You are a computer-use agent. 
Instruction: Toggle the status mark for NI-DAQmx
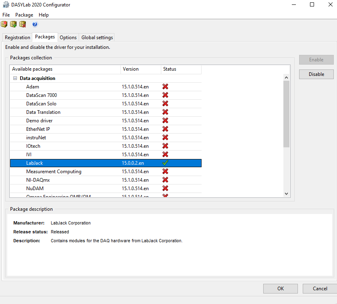(165, 180)
